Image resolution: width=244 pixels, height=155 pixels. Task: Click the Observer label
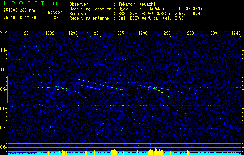[79, 4]
